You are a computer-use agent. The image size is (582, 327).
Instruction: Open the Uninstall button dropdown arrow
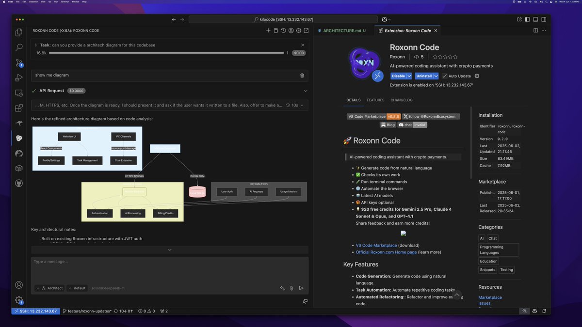click(436, 76)
